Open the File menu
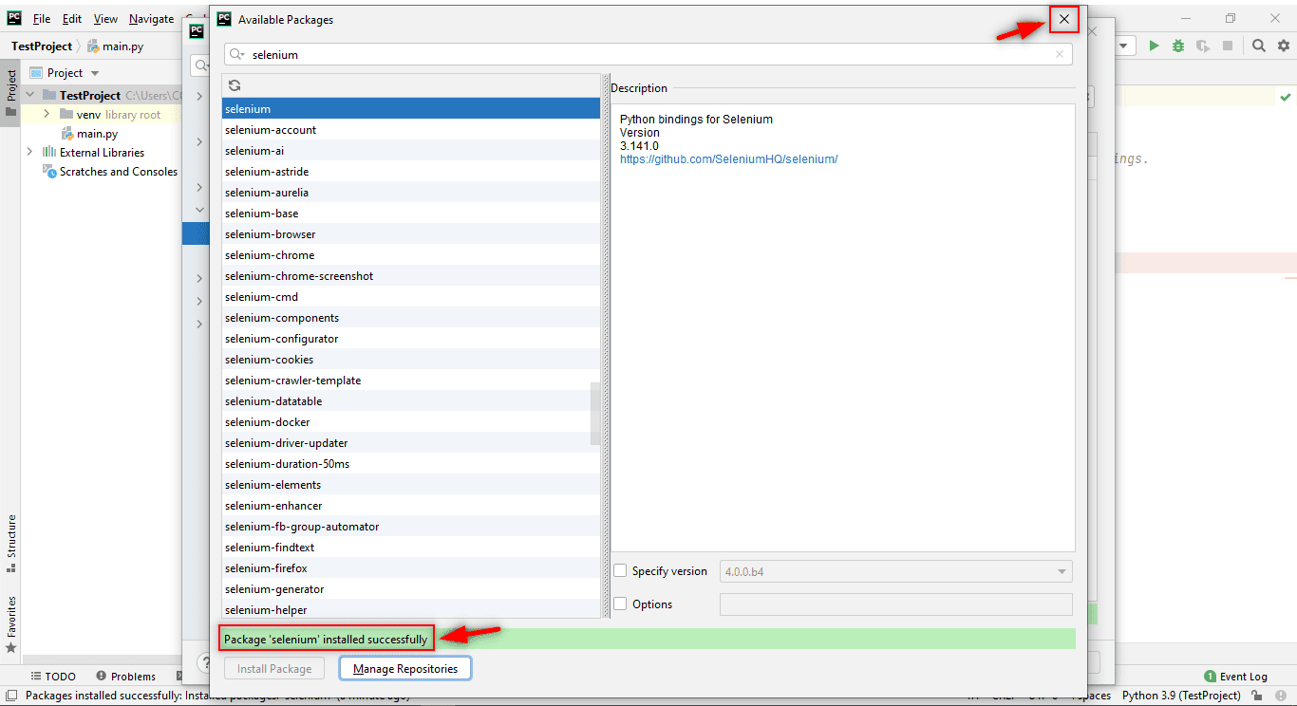Viewport: 1297px width, 706px height. 42,19
